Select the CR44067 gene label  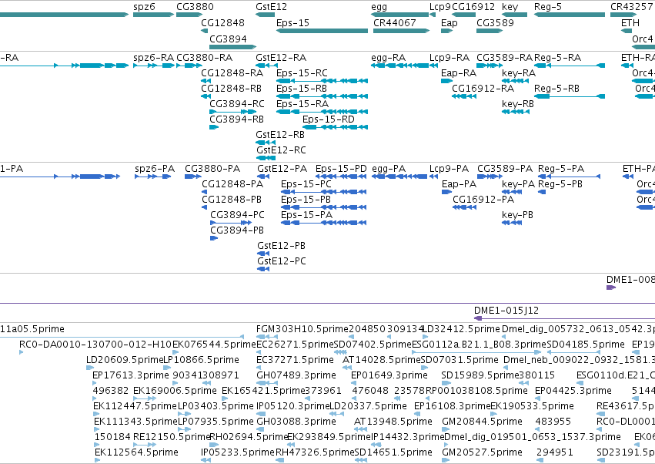click(394, 22)
